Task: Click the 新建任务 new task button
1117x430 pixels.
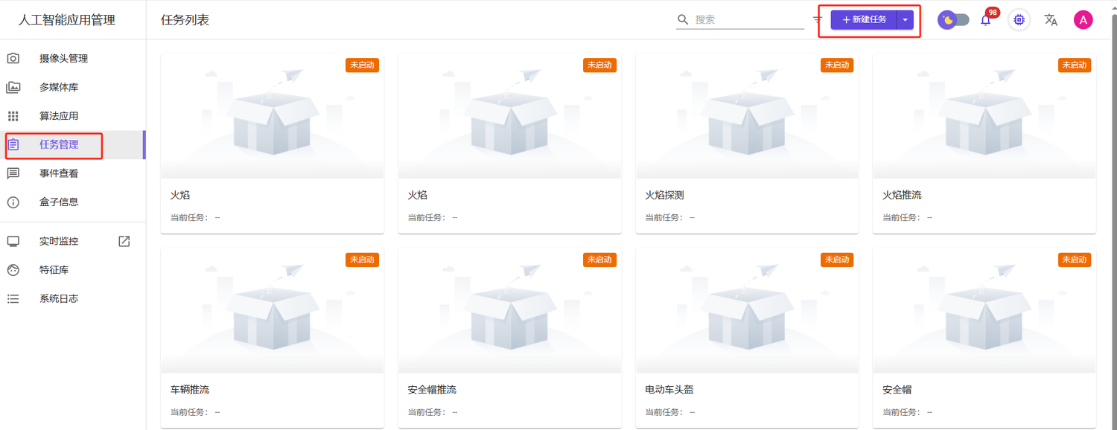Action: tap(864, 20)
